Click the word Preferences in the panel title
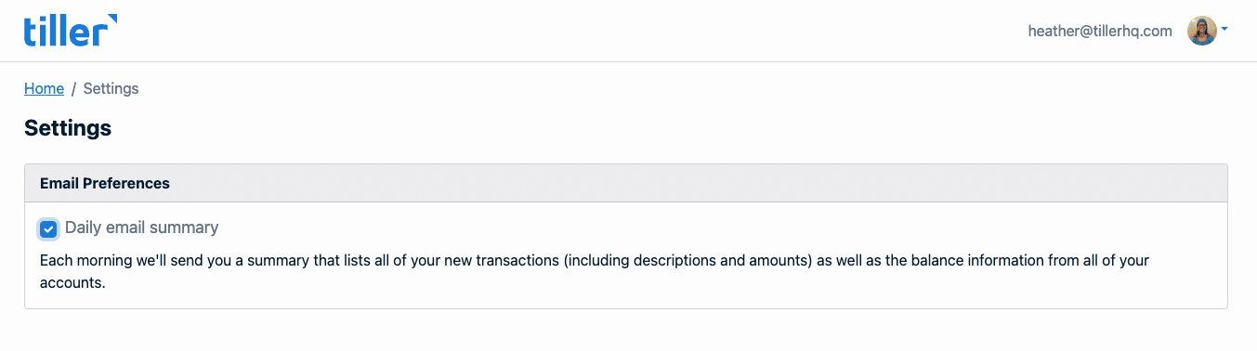The height and width of the screenshot is (351, 1257). pos(126,183)
